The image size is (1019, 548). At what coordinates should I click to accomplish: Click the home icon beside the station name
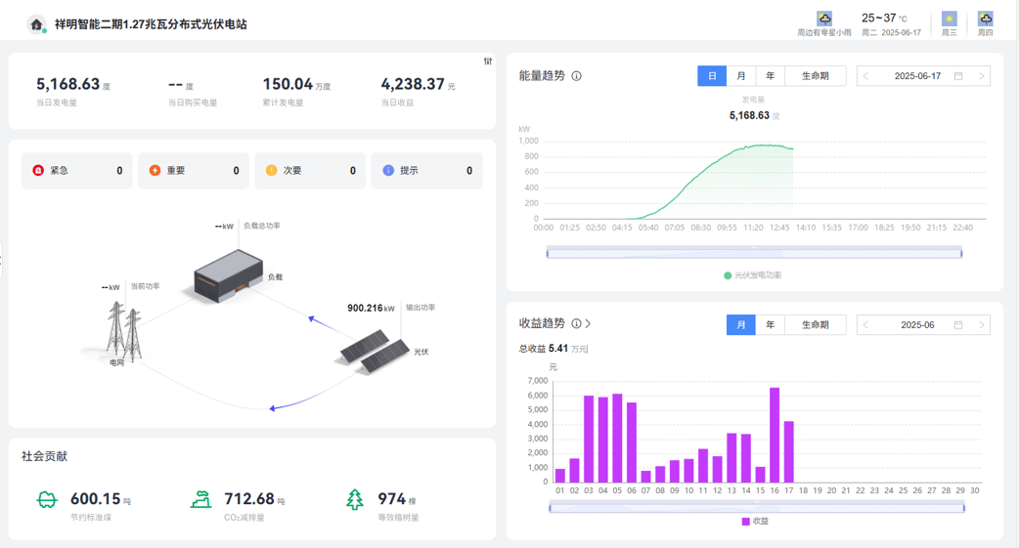[x=36, y=24]
